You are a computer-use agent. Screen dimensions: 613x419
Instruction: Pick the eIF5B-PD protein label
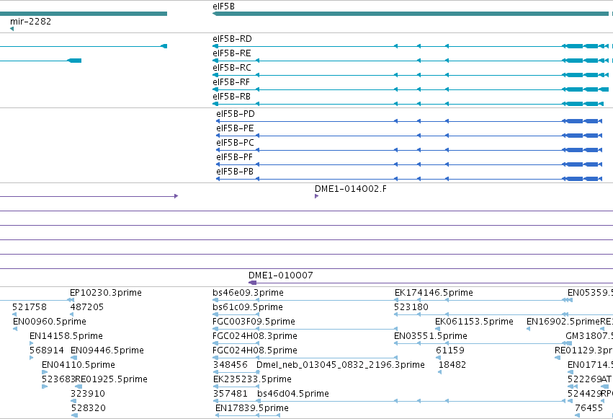(236, 114)
